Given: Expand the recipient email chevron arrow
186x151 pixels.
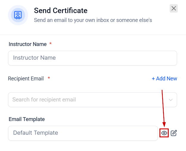Looking at the screenshot, I should click(x=171, y=100).
